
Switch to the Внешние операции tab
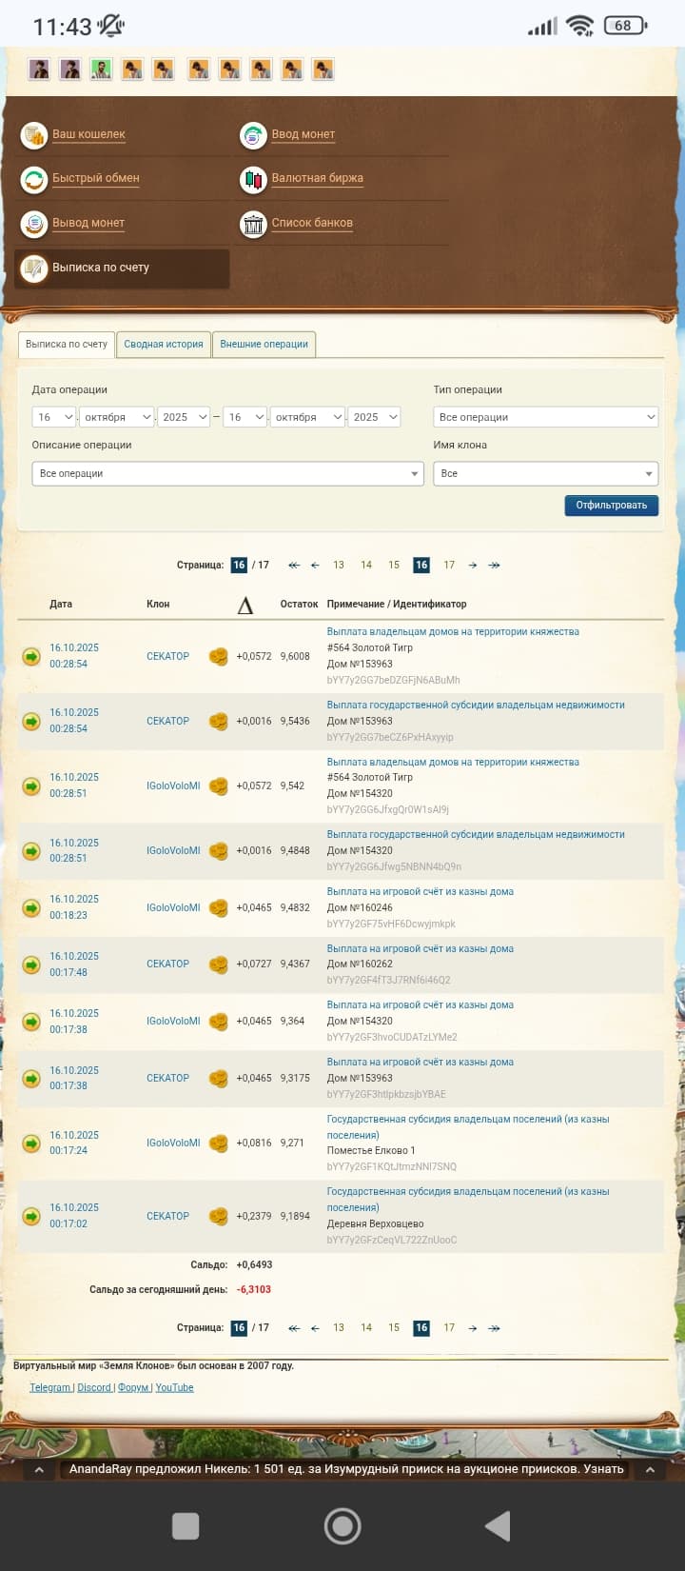pyautogui.click(x=264, y=345)
